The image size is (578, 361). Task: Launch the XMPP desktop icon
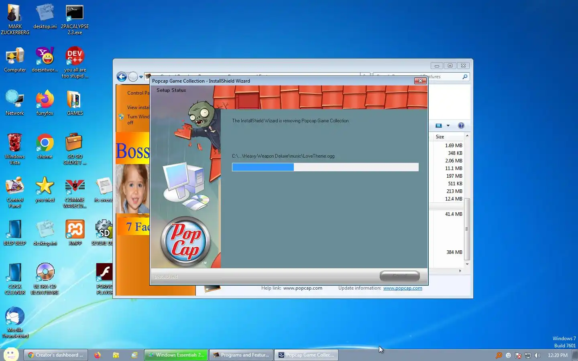pyautogui.click(x=75, y=233)
